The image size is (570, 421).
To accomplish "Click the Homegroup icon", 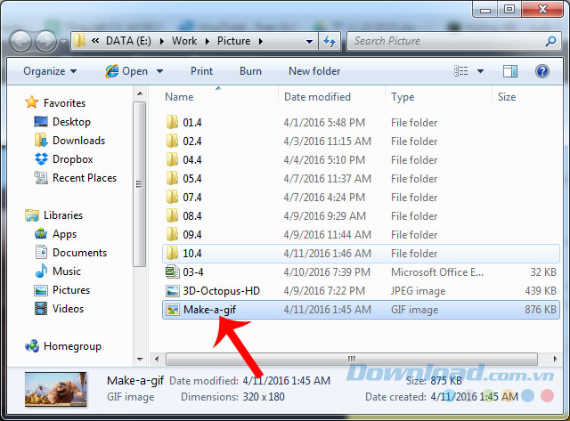I will [32, 346].
